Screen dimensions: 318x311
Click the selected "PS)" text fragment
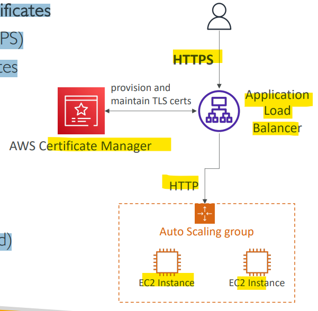pyautogui.click(x=12, y=40)
